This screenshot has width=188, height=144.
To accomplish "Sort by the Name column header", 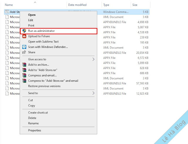I will click(x=9, y=5).
